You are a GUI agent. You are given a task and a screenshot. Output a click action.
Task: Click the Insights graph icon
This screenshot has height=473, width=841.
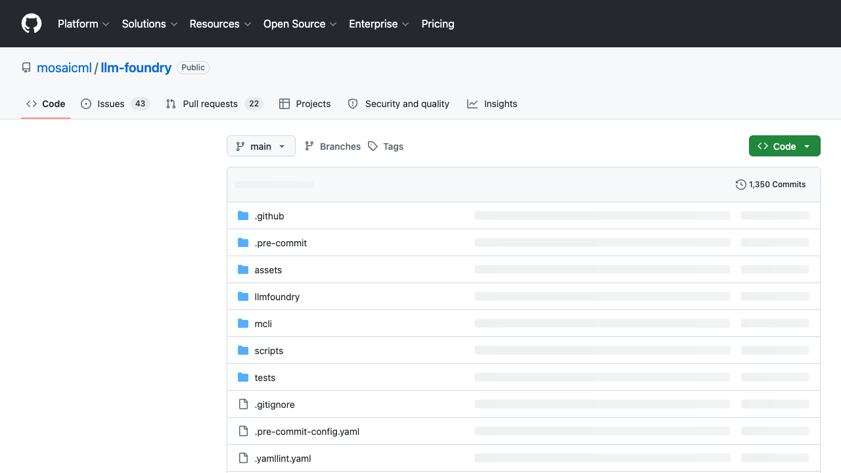[472, 104]
